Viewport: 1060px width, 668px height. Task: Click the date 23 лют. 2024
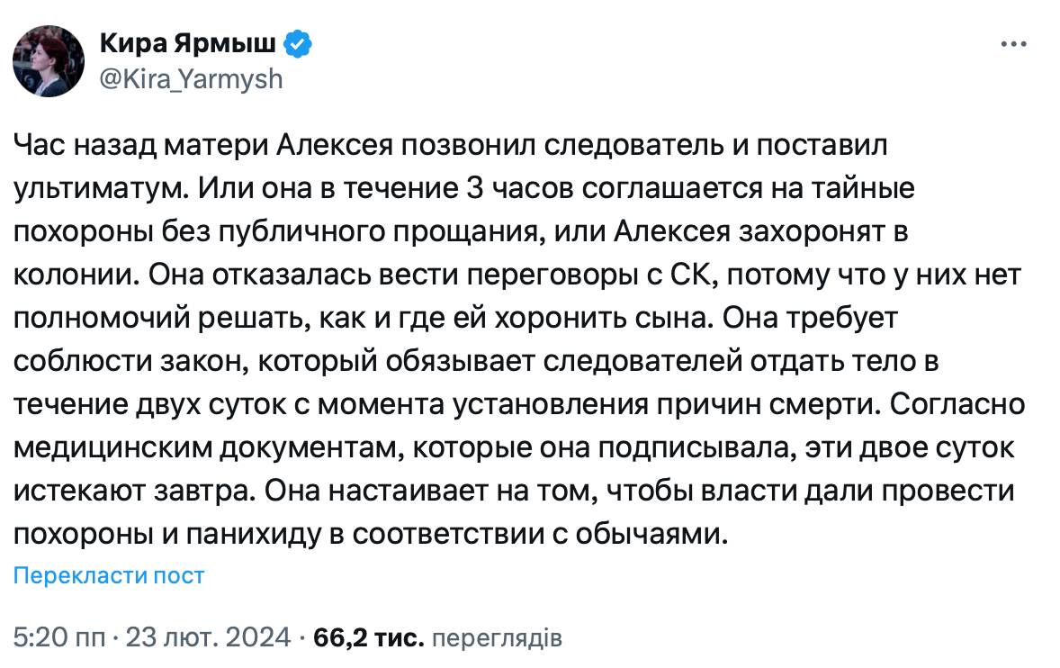pos(211,638)
